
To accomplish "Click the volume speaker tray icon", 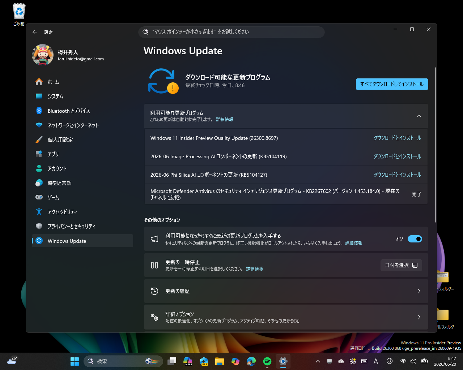I will point(413,361).
